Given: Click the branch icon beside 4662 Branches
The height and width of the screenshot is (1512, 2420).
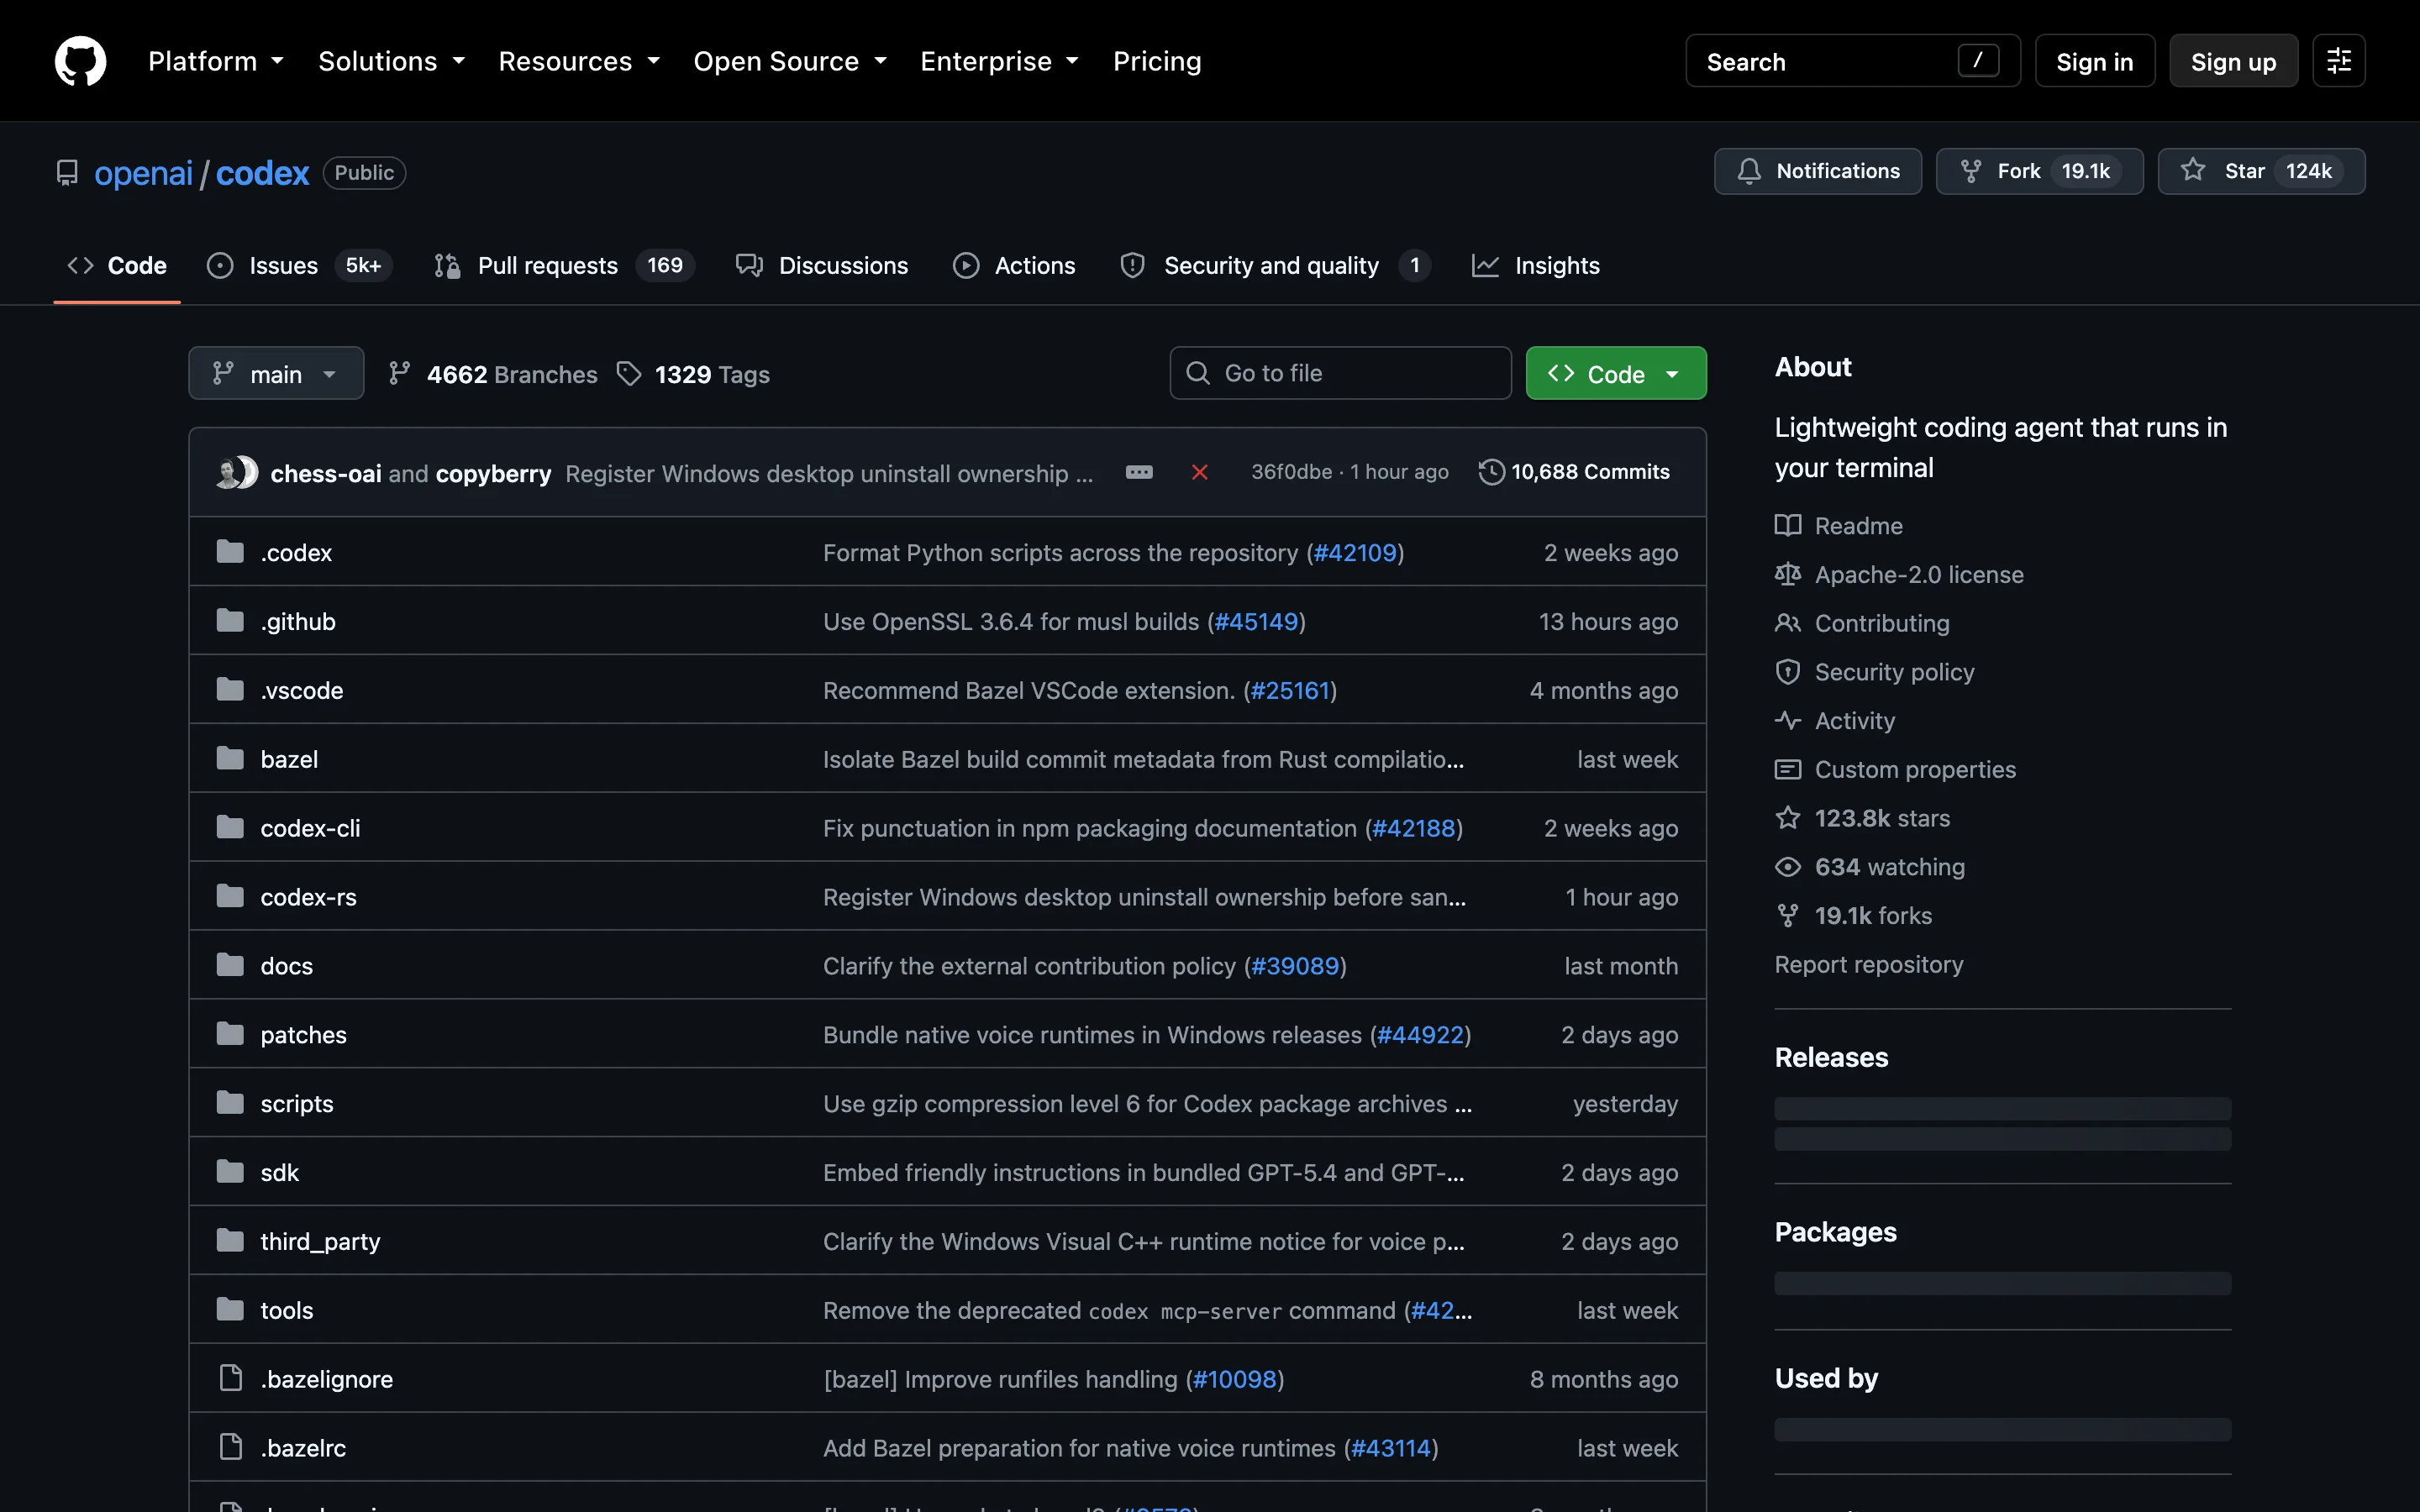Looking at the screenshot, I should click(399, 374).
